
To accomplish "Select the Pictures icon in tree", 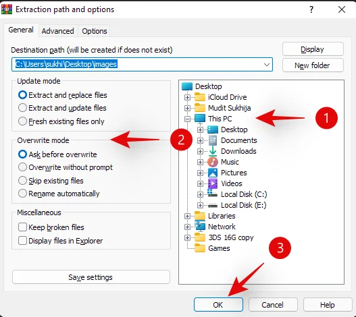I will click(x=213, y=173).
